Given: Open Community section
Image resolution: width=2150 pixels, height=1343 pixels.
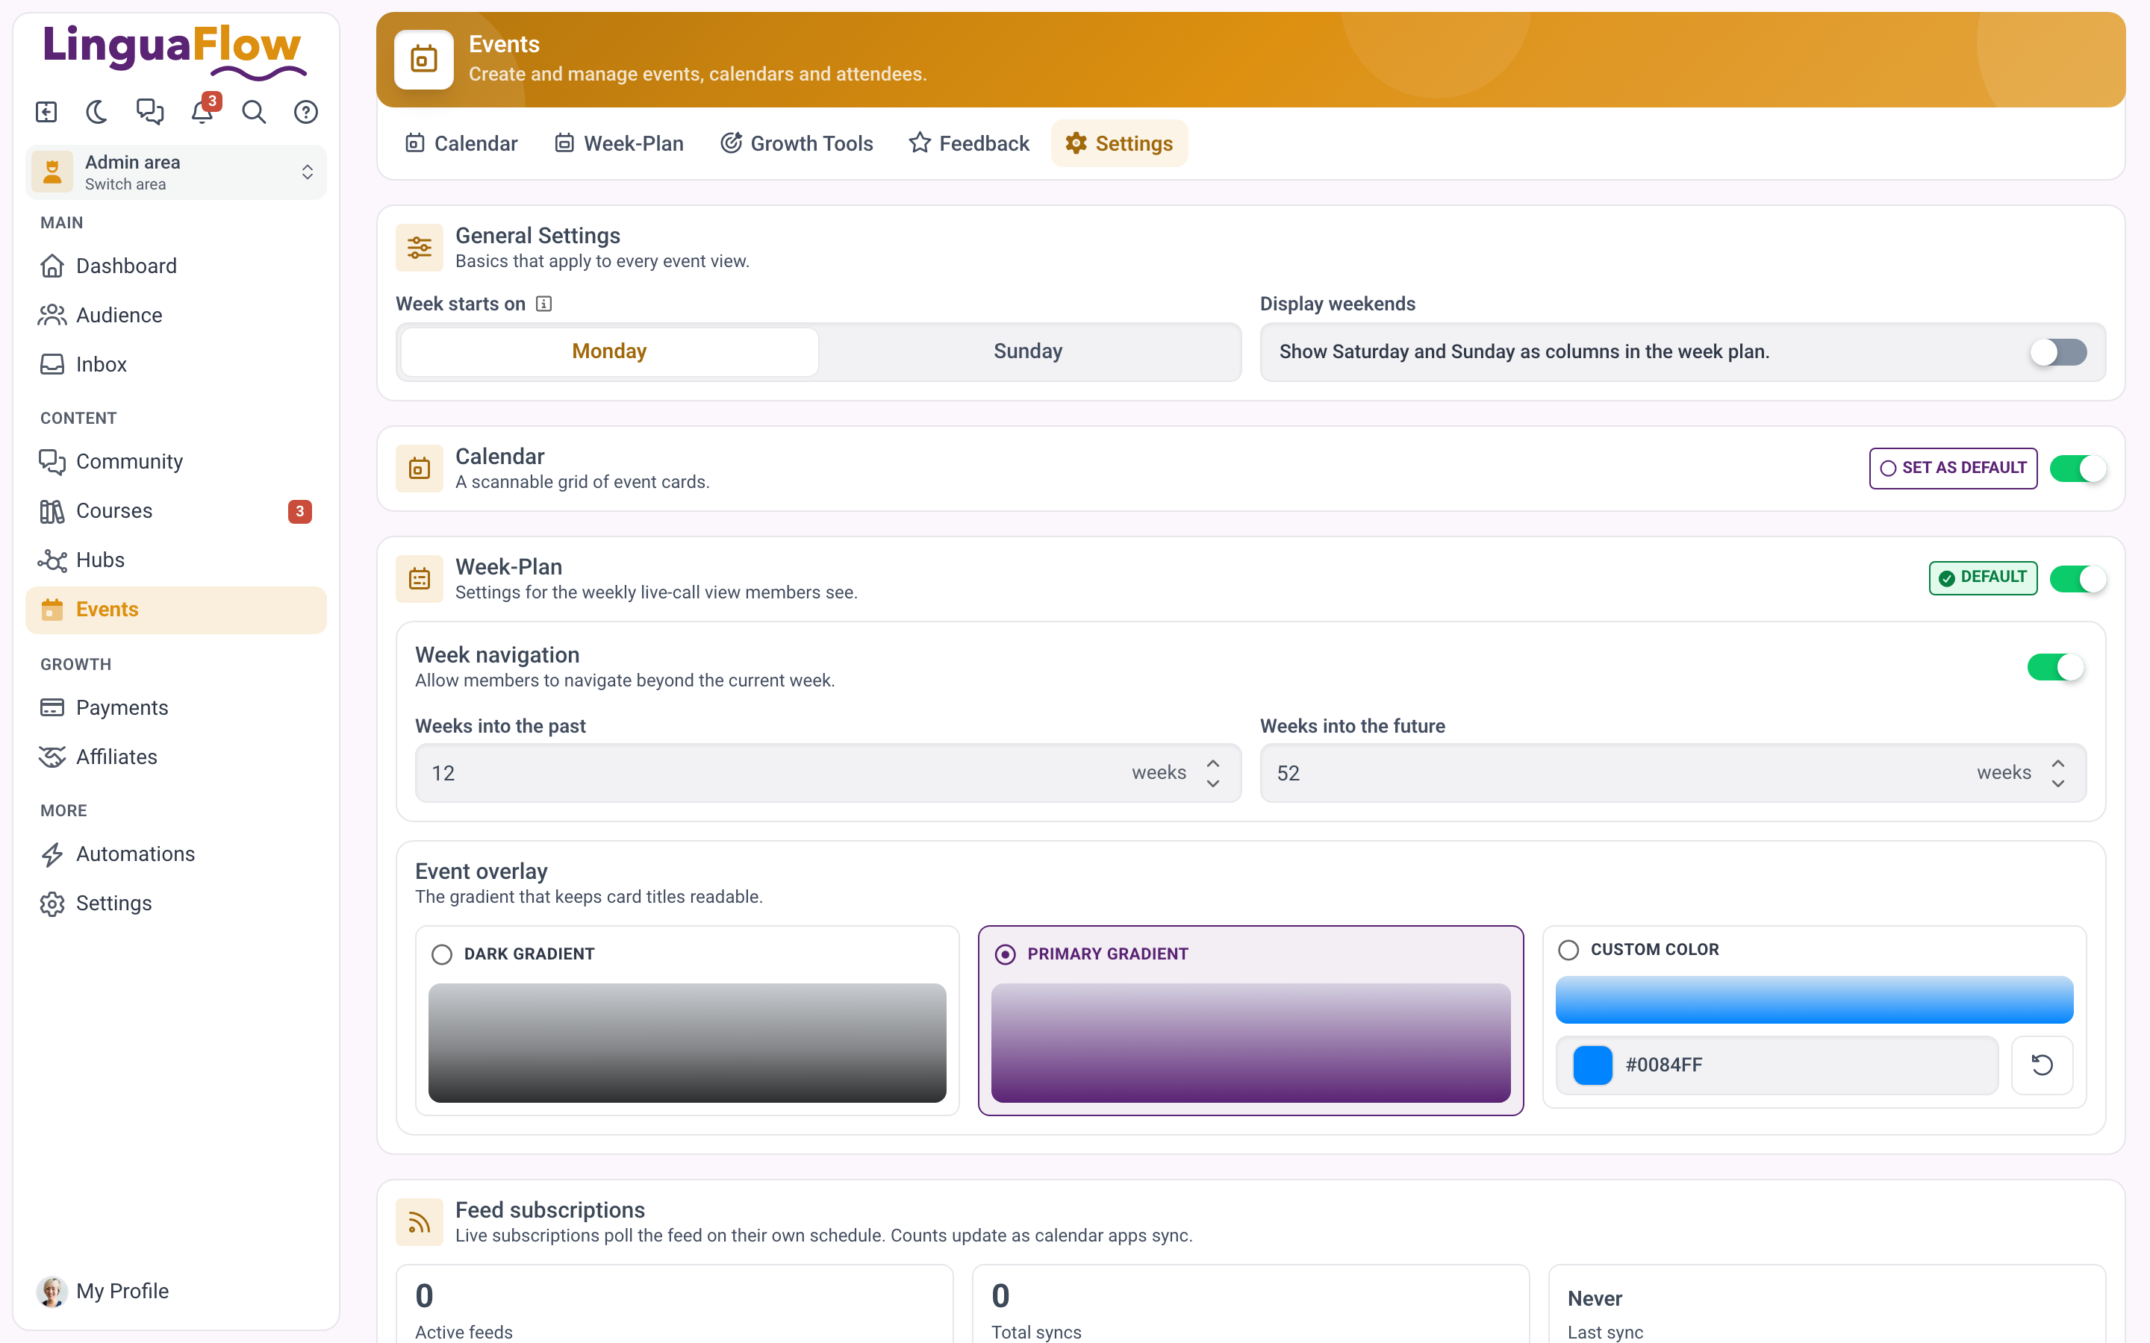Looking at the screenshot, I should point(176,461).
